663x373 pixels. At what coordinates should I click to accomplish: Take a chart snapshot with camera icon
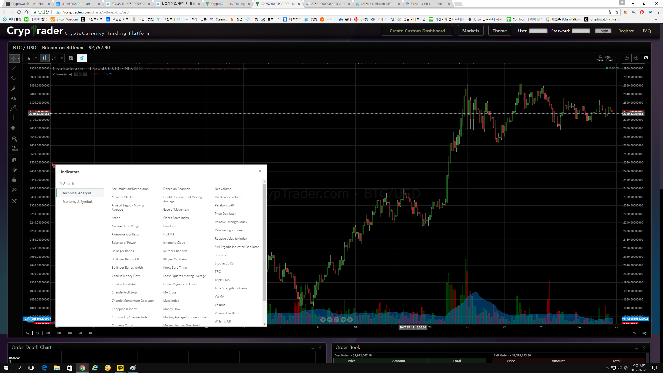(x=646, y=58)
